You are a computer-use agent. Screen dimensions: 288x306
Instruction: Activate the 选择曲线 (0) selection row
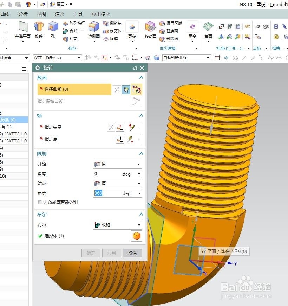coord(74,89)
